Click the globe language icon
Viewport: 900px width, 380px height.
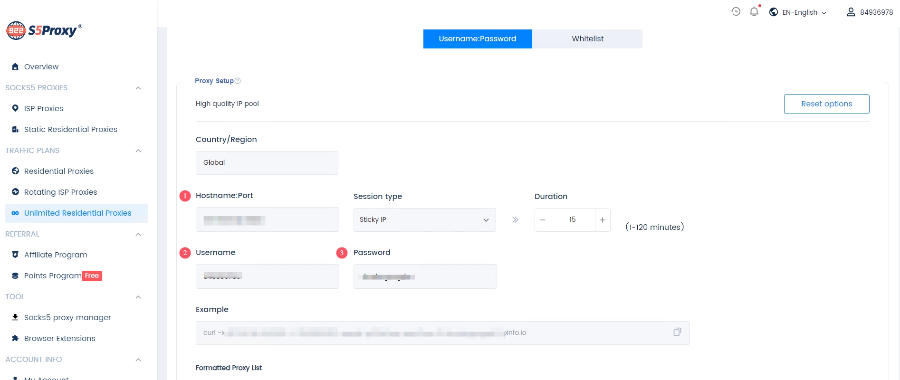tap(774, 12)
